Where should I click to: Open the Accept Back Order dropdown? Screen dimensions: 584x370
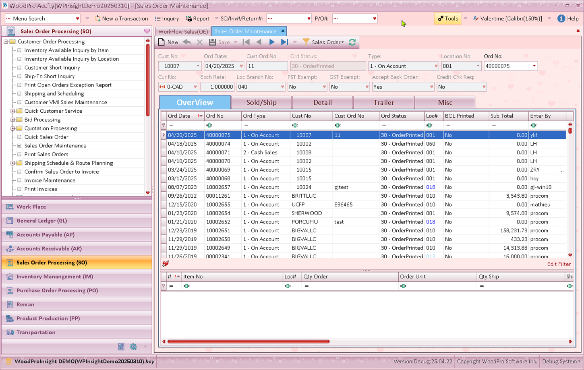pyautogui.click(x=431, y=87)
